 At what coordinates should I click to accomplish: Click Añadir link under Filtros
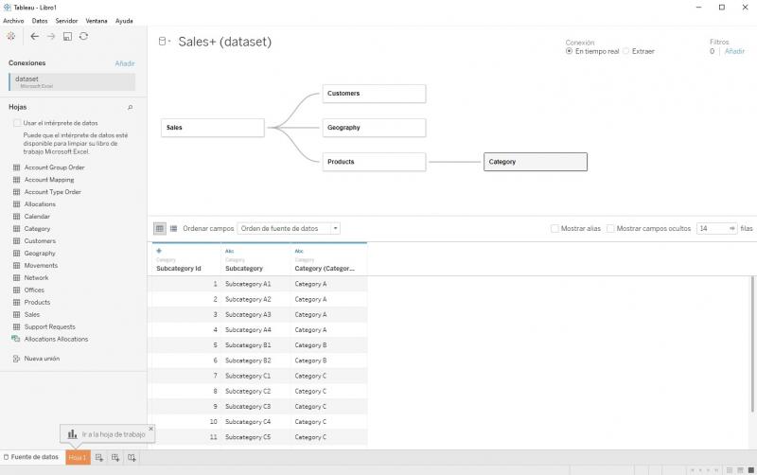(735, 51)
